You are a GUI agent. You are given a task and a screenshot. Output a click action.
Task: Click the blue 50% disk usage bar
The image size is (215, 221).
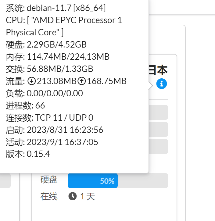coord(93,181)
